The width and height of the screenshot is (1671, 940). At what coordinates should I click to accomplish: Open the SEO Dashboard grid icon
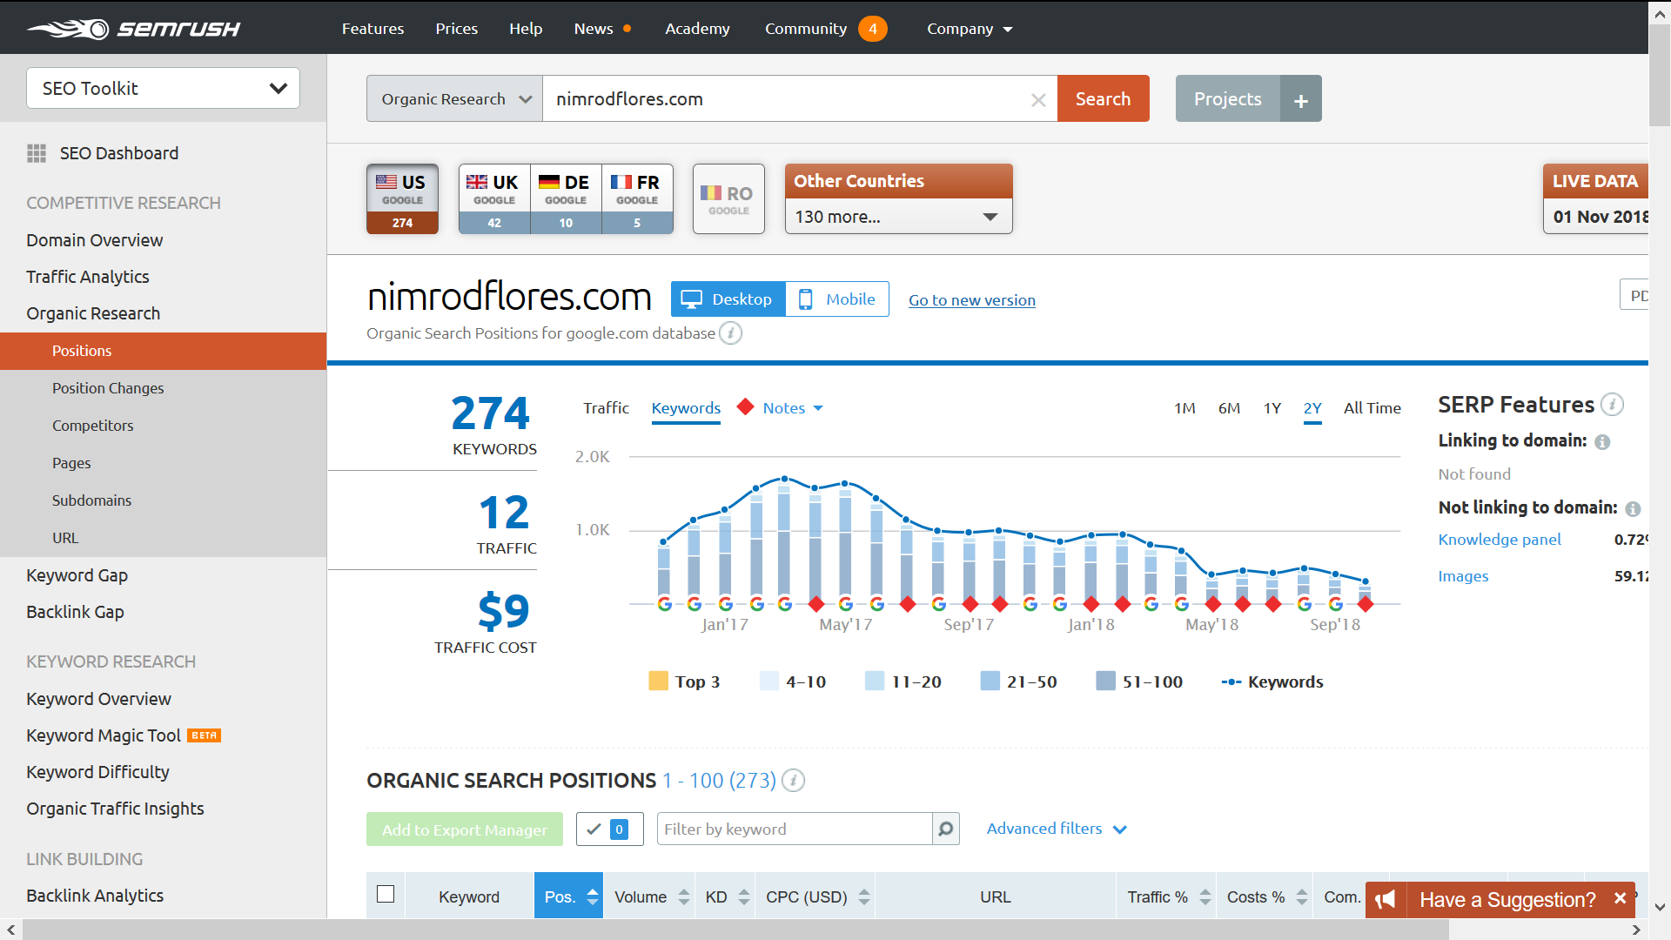[x=37, y=153]
